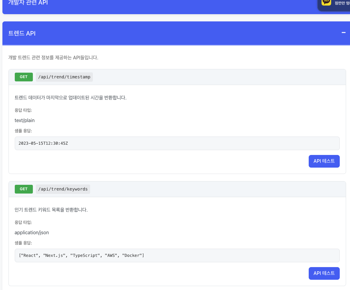Click the 잠깐만 notice message in the corner
The width and height of the screenshot is (350, 290).
342,3
